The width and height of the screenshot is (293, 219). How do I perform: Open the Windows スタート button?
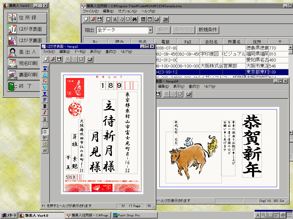pos(9,215)
